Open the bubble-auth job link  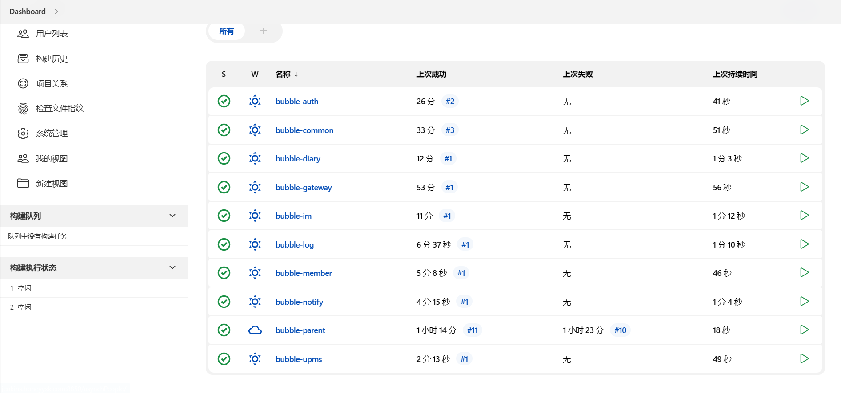297,101
